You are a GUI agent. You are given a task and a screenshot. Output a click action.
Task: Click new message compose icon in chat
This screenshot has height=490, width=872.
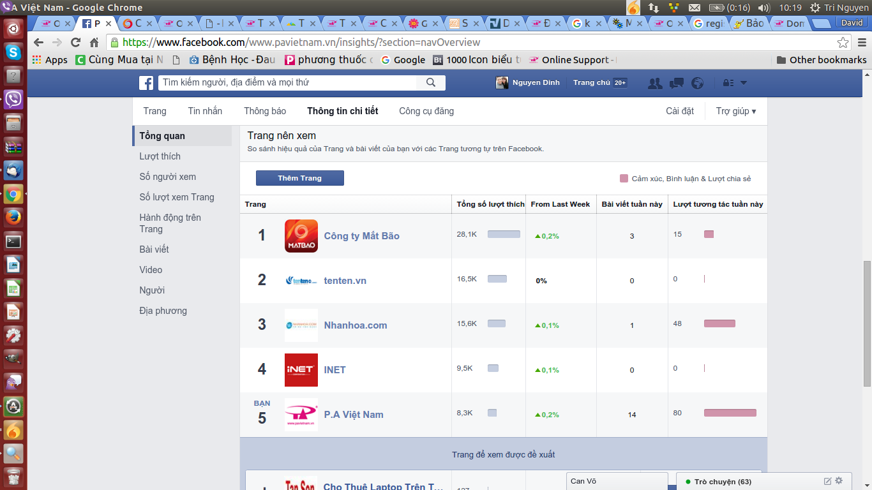828,480
